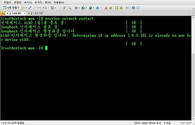Click the copy icon in toolbar

(x=61, y=8)
